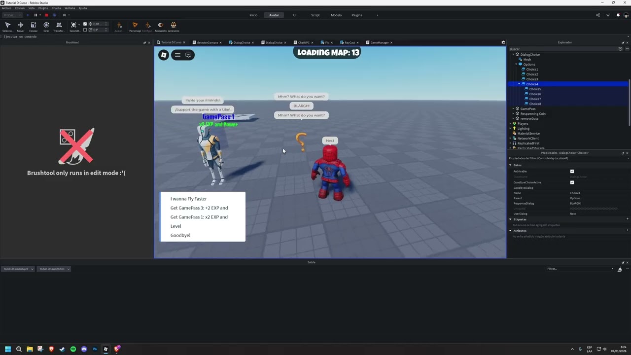Collapse the Etiquetas section
This screenshot has width=631, height=355.
510,219
